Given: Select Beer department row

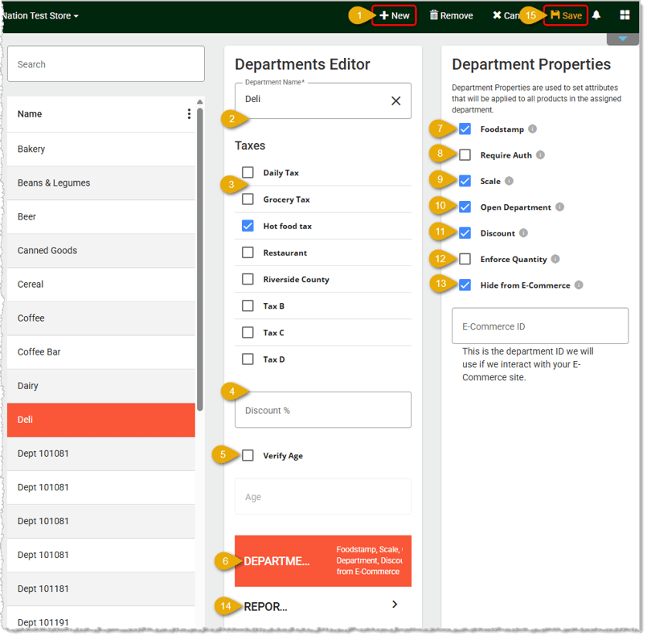Looking at the screenshot, I should coord(101,217).
